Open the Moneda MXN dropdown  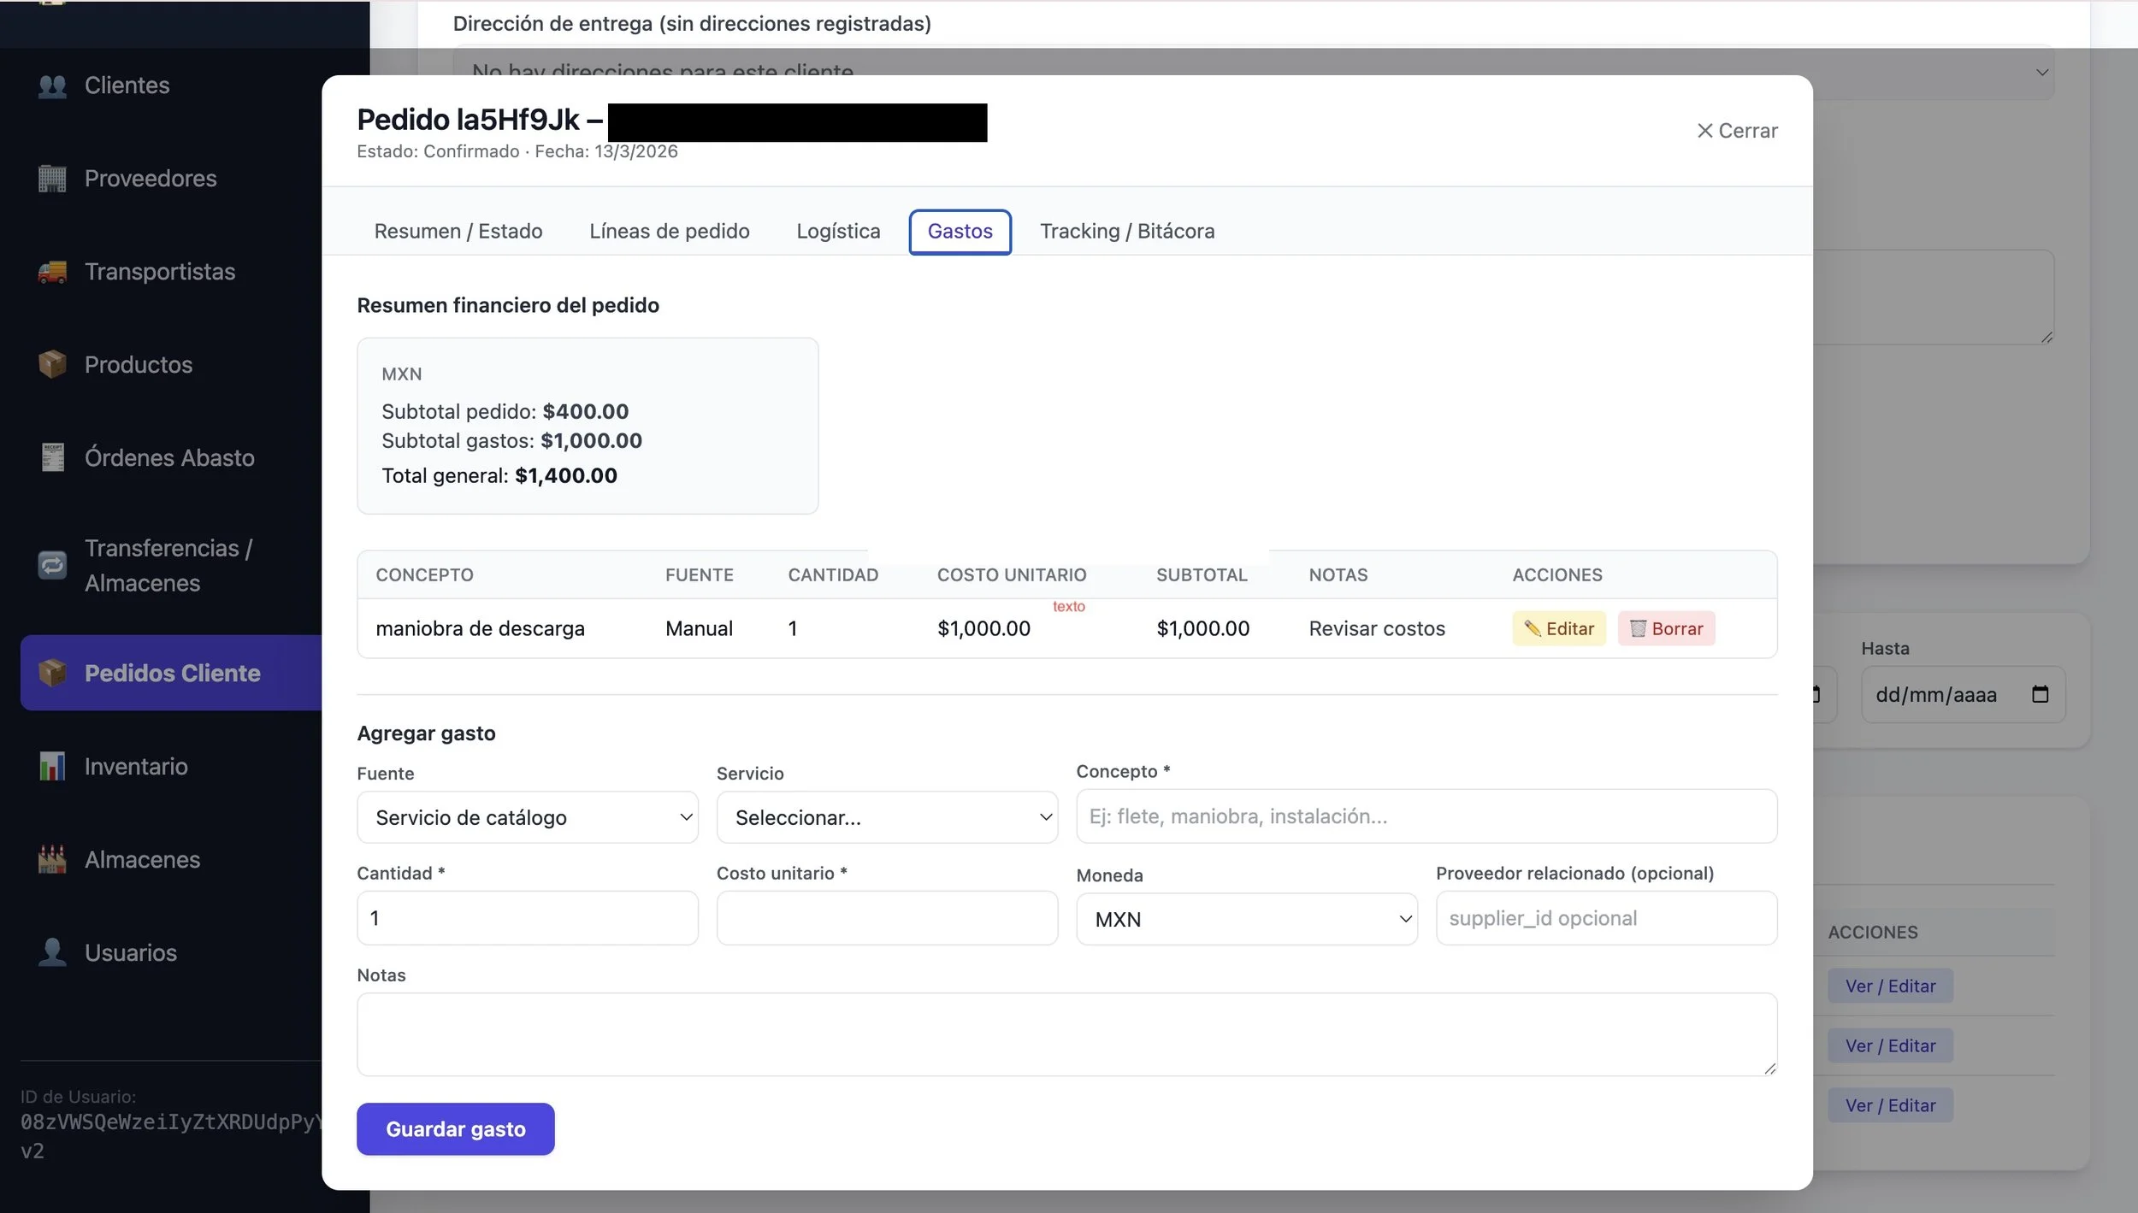[x=1246, y=920]
